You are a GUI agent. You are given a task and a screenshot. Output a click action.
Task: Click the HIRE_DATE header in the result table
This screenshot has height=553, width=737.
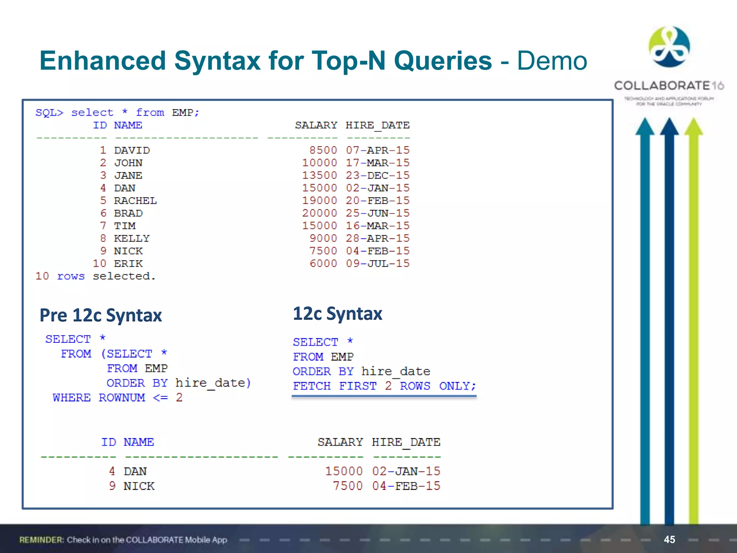[406, 442]
